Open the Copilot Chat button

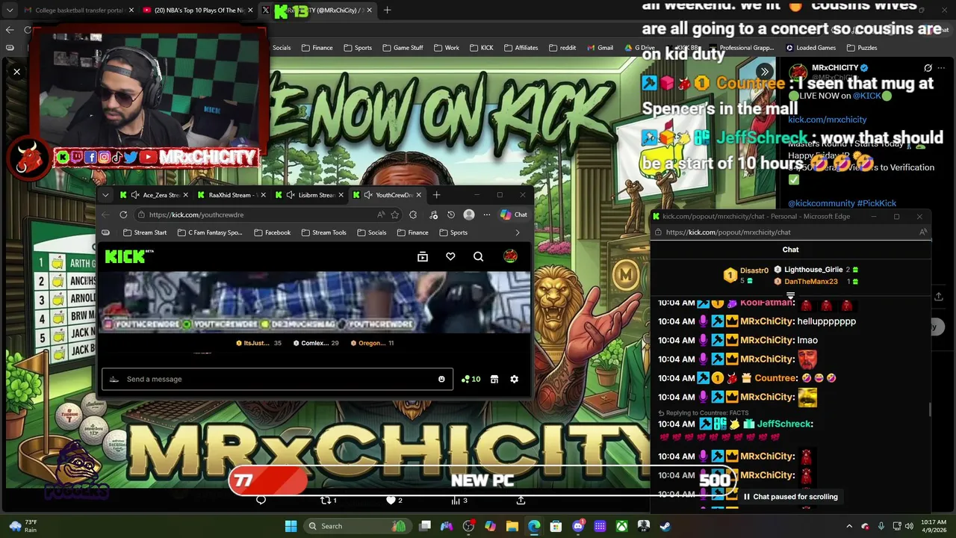pos(514,214)
